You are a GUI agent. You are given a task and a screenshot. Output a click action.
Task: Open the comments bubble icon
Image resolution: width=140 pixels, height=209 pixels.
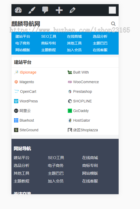(x=45, y=10)
